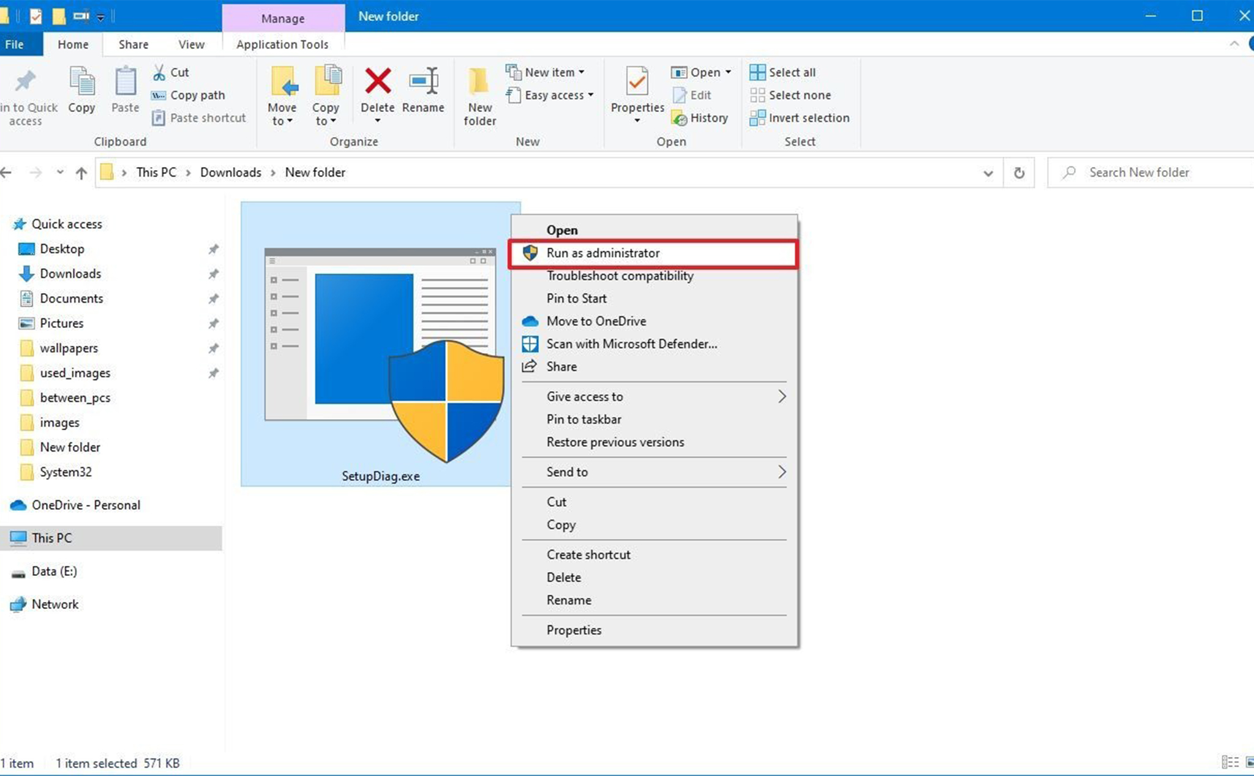Click Open at top of context menu
1254x776 pixels.
pyautogui.click(x=561, y=230)
